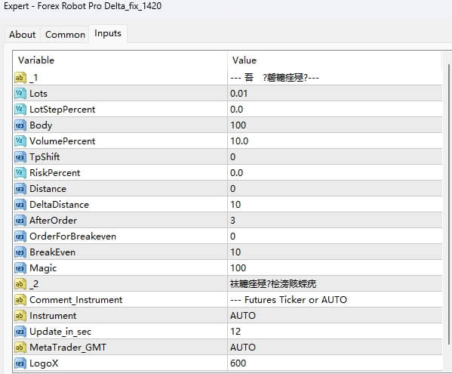Click the icon beside LotStepPercent
The width and height of the screenshot is (452, 374).
pos(20,110)
